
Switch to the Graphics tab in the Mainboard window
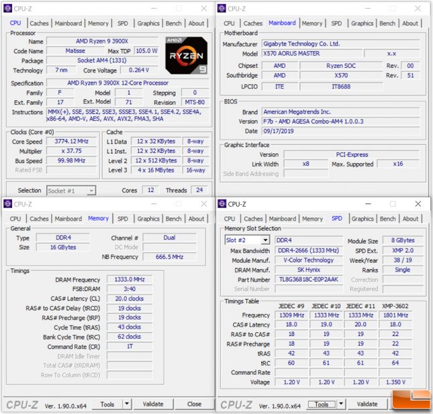[x=363, y=23]
